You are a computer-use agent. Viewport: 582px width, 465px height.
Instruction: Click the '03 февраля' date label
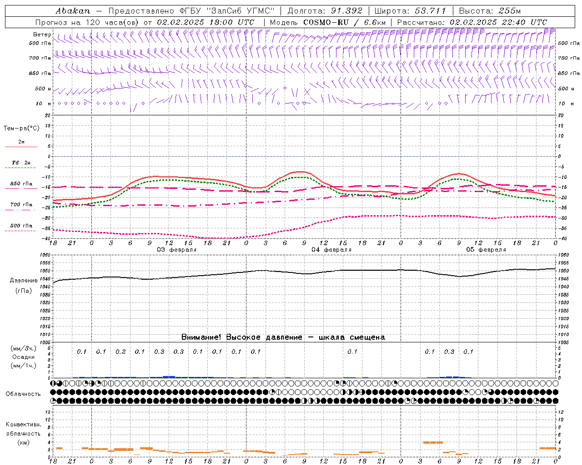[177, 250]
